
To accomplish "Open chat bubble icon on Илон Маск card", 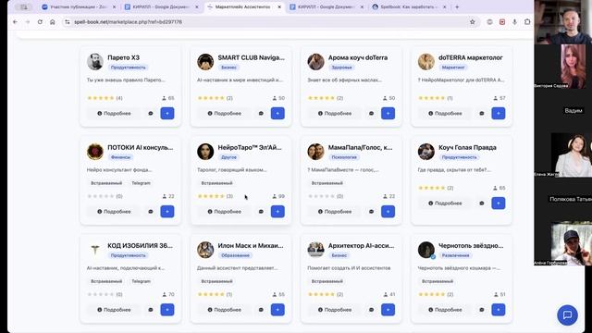I will coord(261,310).
